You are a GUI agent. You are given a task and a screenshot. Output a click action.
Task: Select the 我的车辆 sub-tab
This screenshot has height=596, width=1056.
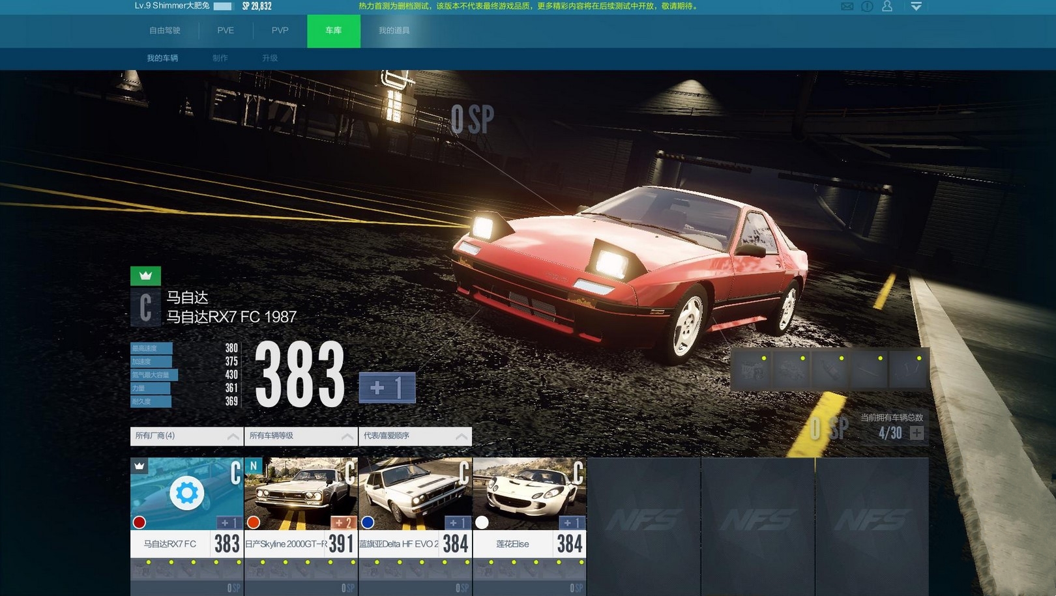tap(162, 58)
